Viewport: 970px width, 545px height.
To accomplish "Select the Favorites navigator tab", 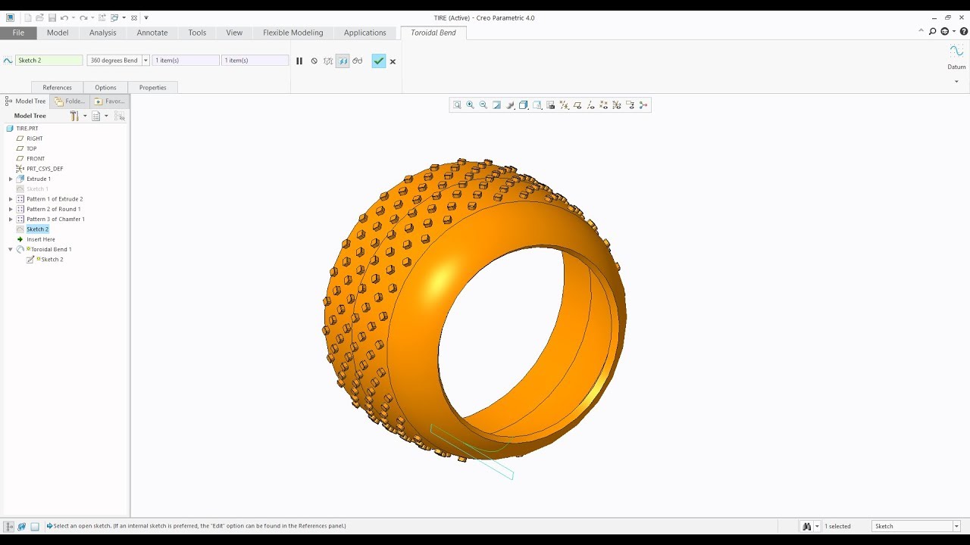I will pos(110,101).
